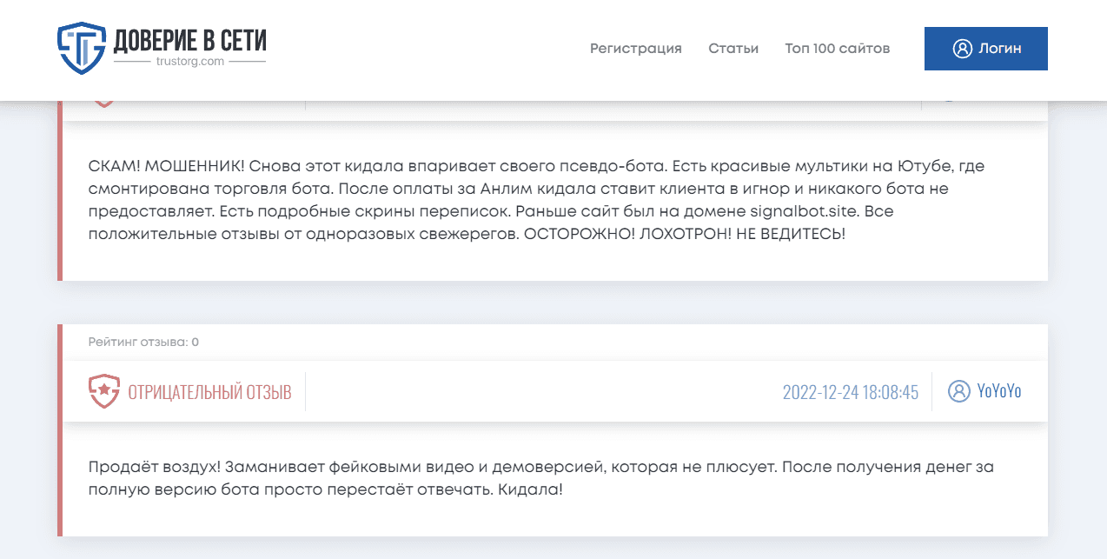Select the review starting with СКАМ! МОШЕННИК!

(536, 200)
